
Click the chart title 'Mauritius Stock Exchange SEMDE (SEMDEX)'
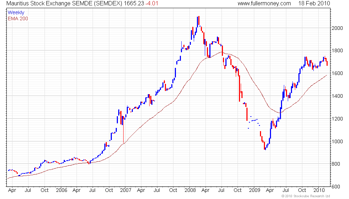tap(64, 3)
